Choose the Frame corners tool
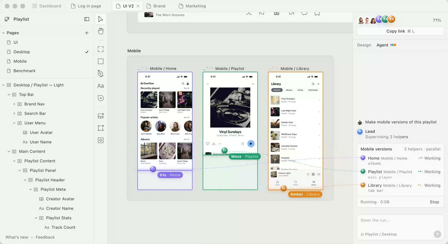This screenshot has height=244, width=448. (101, 49)
